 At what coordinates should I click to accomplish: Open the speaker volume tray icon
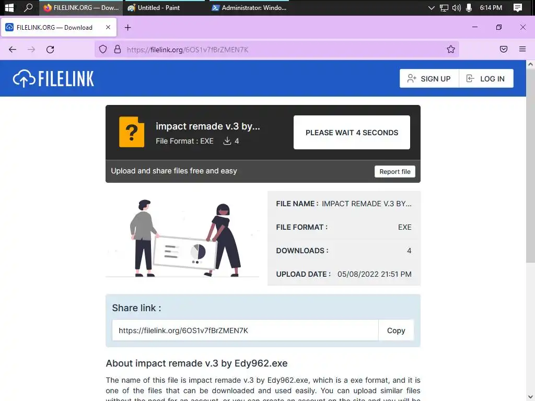point(456,7)
